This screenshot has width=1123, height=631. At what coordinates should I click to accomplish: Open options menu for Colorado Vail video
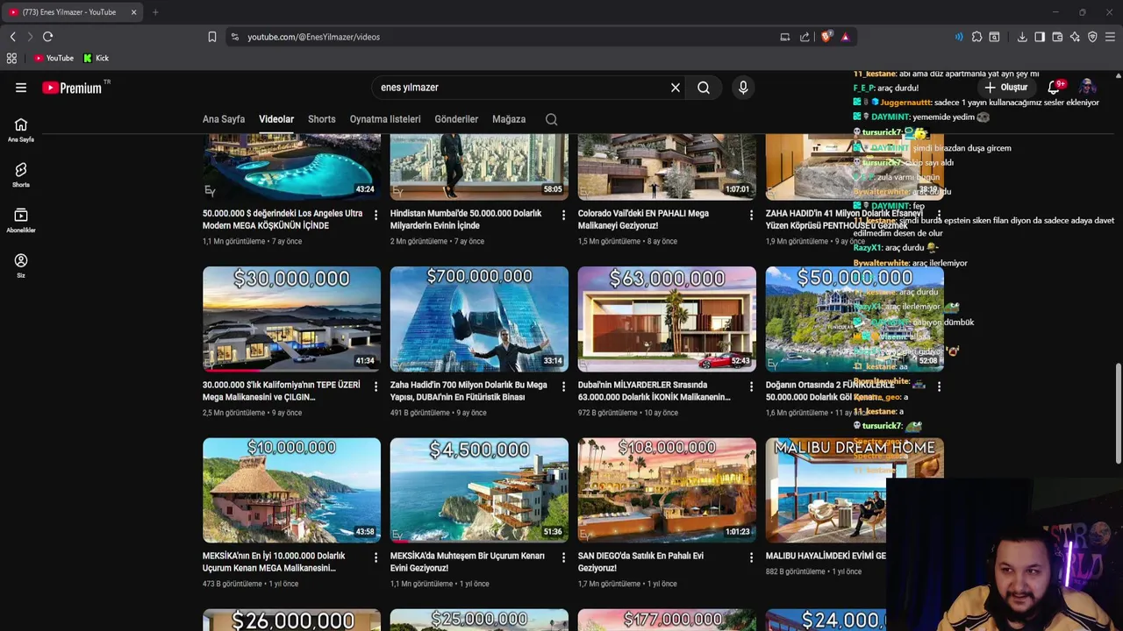click(751, 215)
